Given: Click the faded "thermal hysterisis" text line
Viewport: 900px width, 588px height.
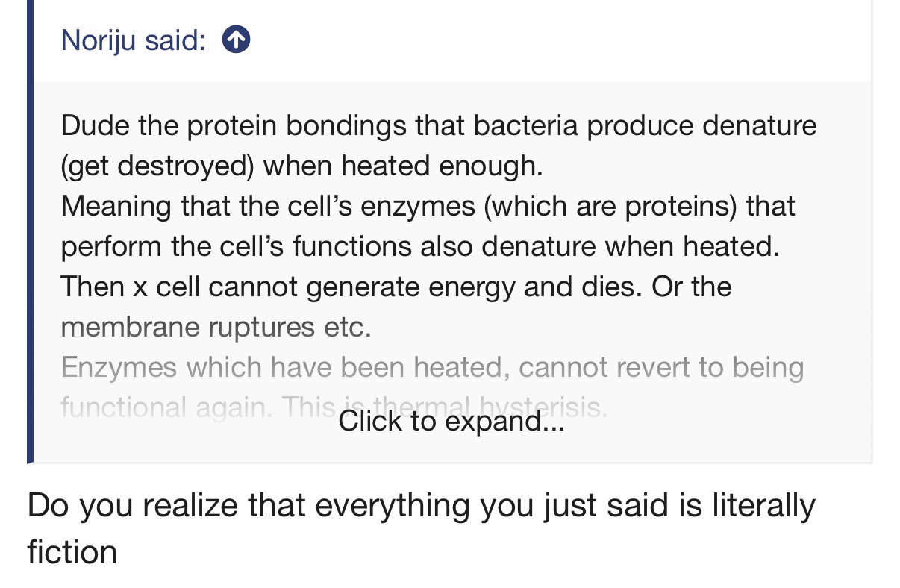Looking at the screenshot, I should tap(334, 407).
